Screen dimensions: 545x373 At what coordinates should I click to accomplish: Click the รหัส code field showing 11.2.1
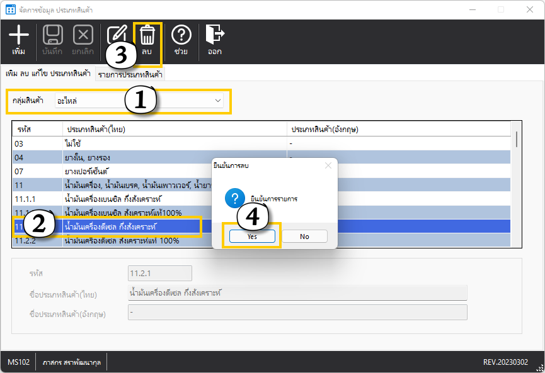click(160, 274)
